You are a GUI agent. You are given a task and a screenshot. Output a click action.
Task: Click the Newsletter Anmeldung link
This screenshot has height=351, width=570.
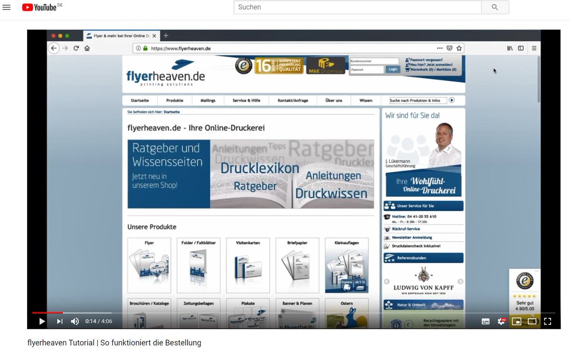pyautogui.click(x=412, y=238)
